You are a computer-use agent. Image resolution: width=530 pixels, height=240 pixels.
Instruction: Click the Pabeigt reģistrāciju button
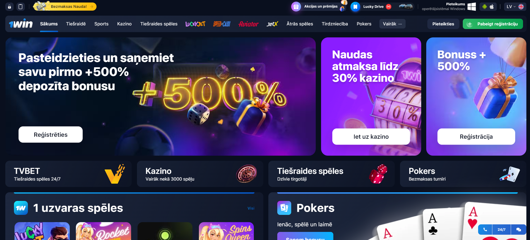coord(493,24)
